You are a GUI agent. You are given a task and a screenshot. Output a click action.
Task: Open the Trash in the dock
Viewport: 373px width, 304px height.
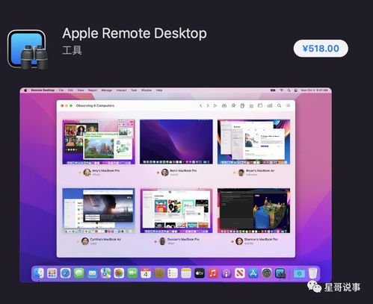click(x=312, y=273)
